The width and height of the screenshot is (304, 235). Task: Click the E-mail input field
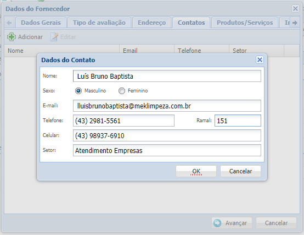(x=167, y=106)
